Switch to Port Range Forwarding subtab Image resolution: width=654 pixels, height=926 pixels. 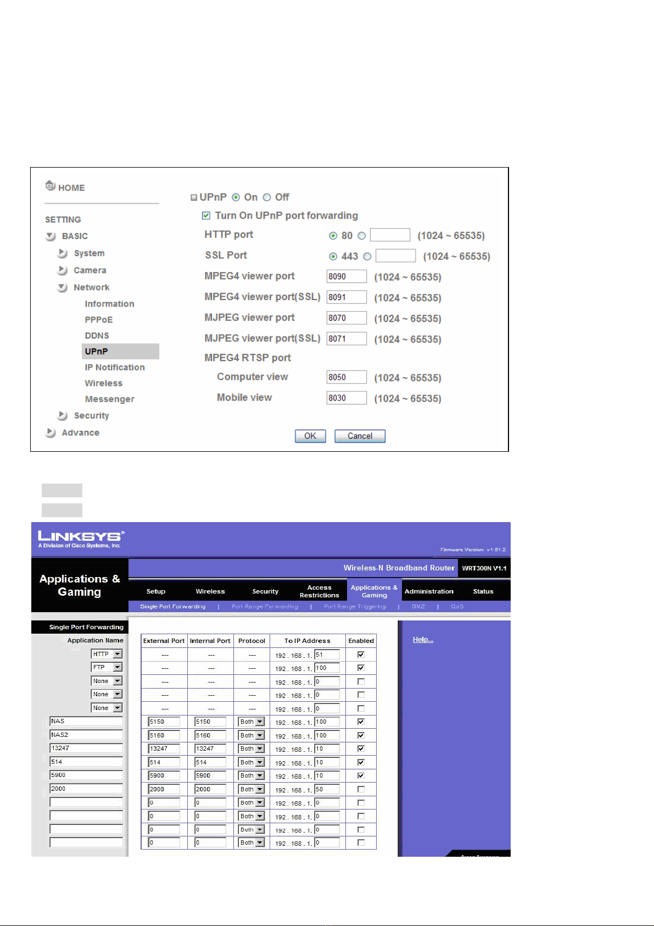tap(265, 607)
